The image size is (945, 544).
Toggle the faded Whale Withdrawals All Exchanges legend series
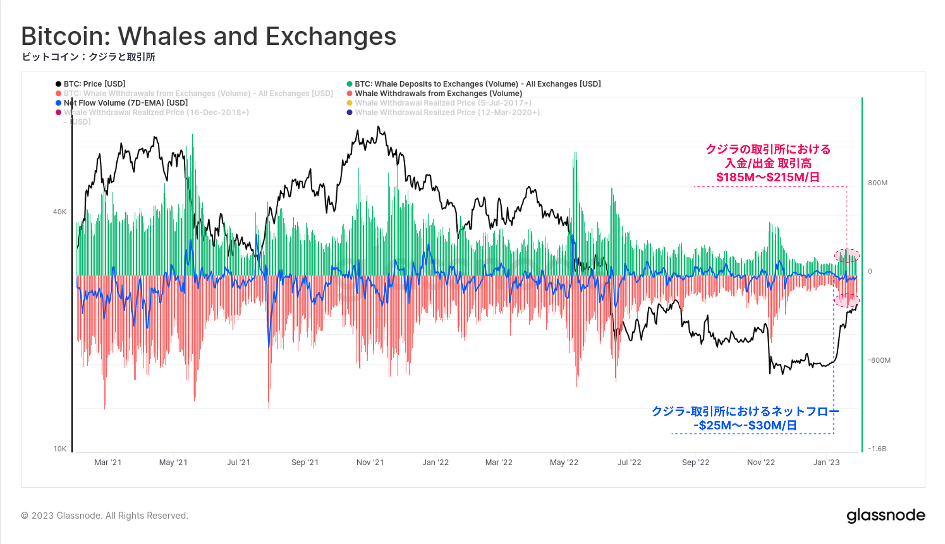(198, 93)
